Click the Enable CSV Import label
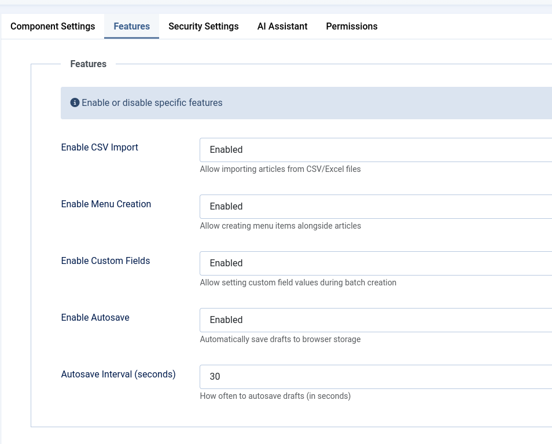Viewport: 552px width, 444px height. [100, 147]
